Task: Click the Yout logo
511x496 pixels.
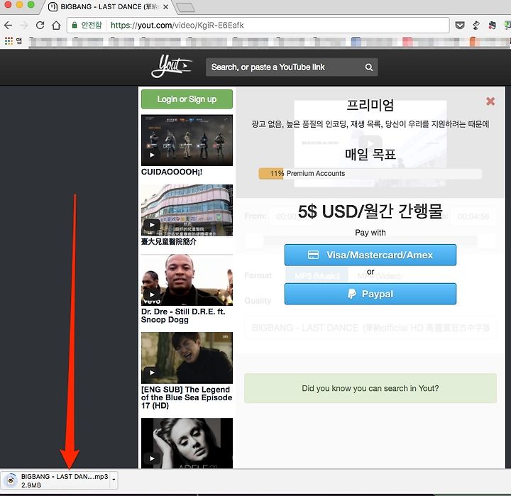Action: pyautogui.click(x=172, y=67)
